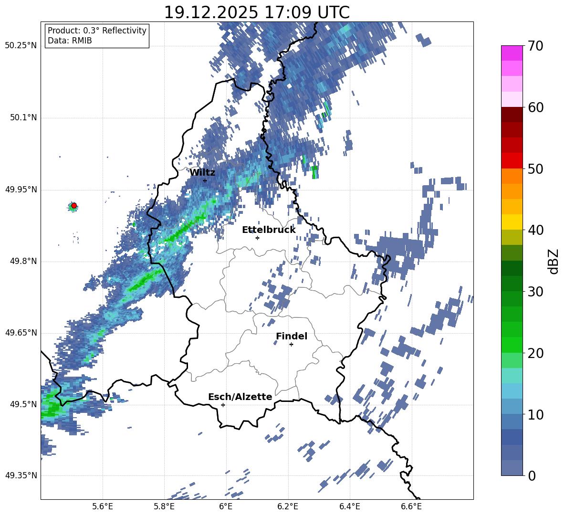Click the 6.4°E longitude label
This screenshot has width=565, height=516.
pyautogui.click(x=349, y=506)
